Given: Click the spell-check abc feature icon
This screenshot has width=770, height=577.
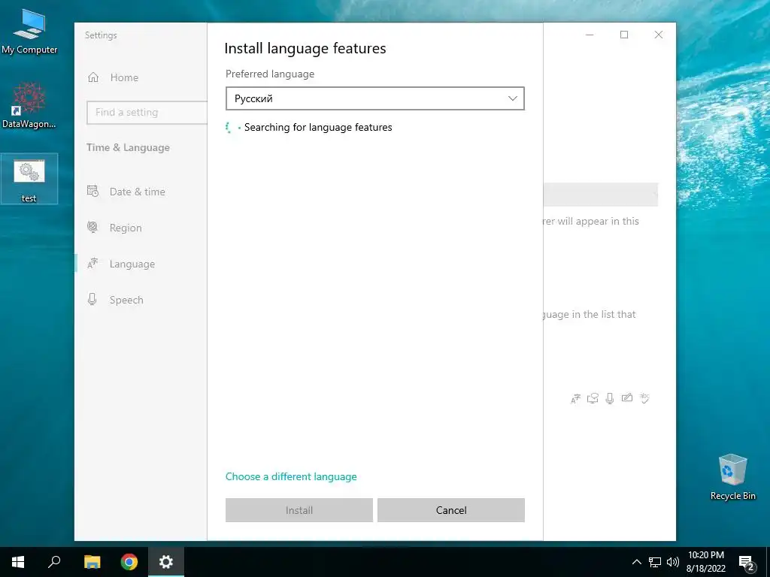Looking at the screenshot, I should (x=644, y=398).
